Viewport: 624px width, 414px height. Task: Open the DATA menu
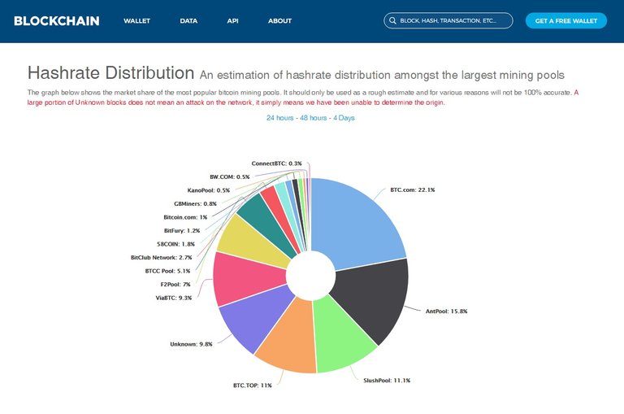pyautogui.click(x=188, y=20)
